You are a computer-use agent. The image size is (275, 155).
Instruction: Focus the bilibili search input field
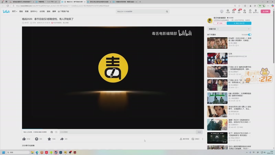coord(141,12)
